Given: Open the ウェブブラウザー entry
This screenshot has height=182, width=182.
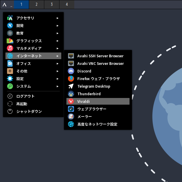Looking at the screenshot, I should pos(98,109).
